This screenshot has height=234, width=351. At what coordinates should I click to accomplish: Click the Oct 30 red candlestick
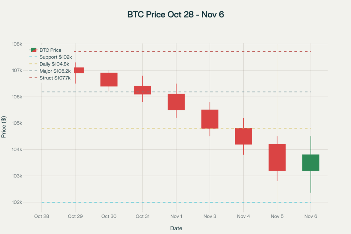[109, 79]
